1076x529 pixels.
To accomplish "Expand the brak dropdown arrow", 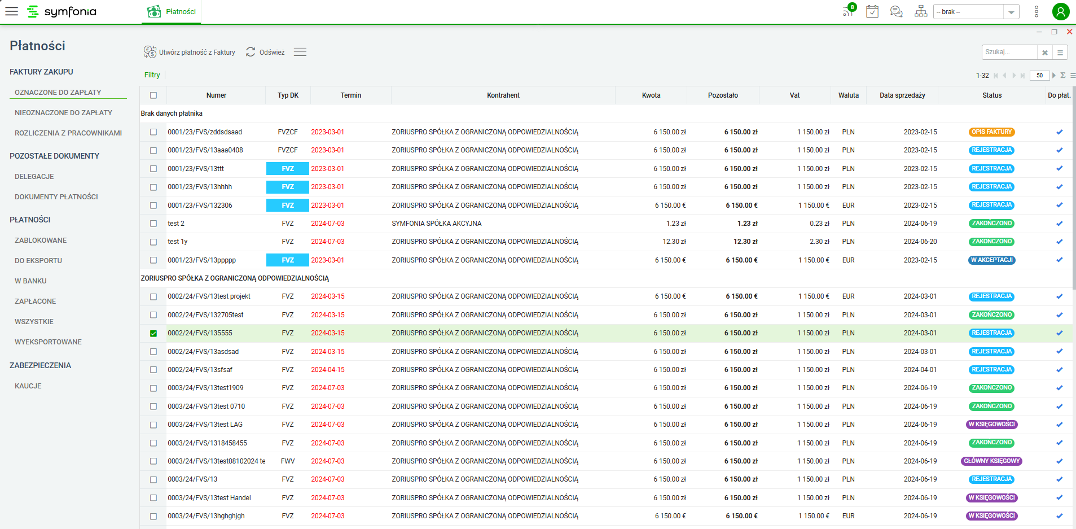I will [1011, 12].
